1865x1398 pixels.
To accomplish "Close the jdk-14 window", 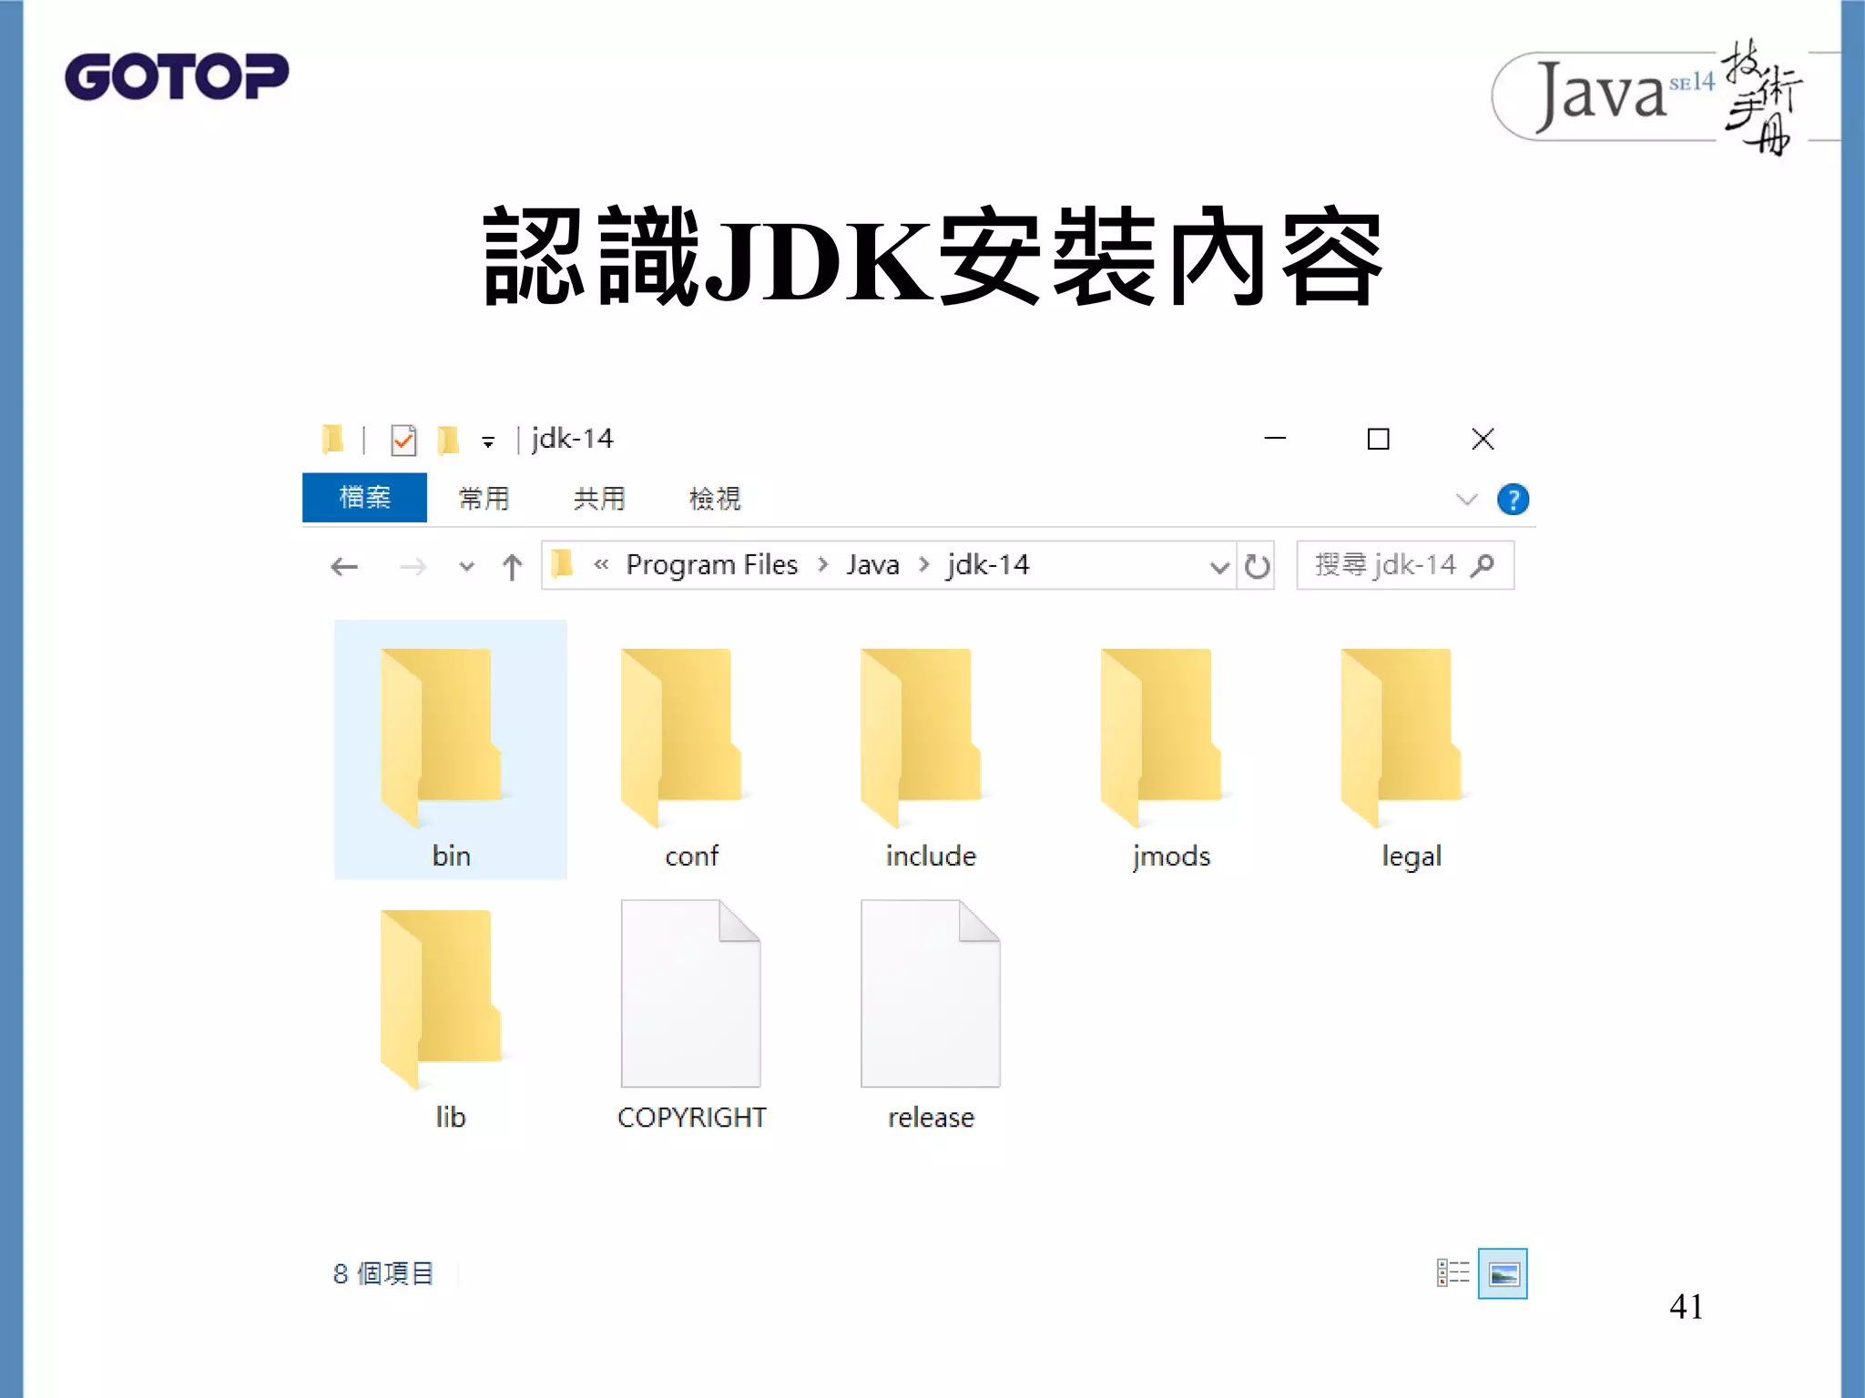I will 1483,439.
